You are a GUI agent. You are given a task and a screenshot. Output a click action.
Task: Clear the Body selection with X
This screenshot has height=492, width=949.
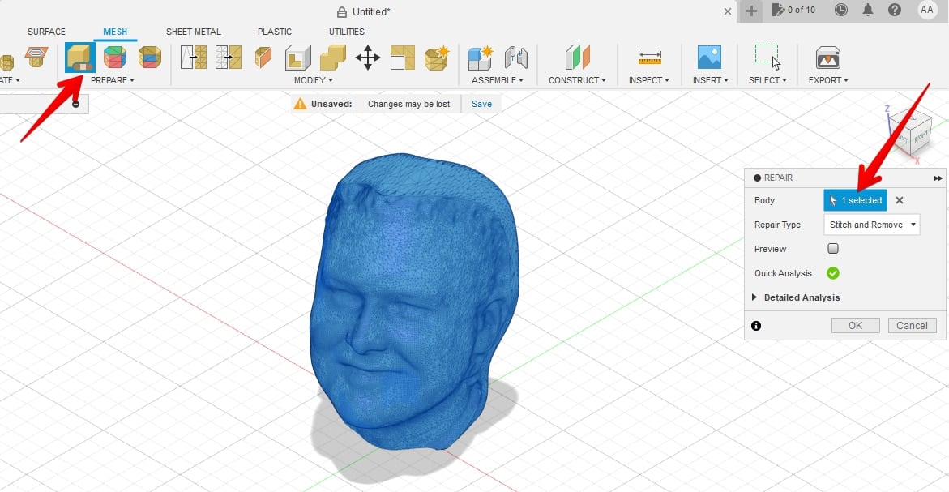[x=900, y=200]
